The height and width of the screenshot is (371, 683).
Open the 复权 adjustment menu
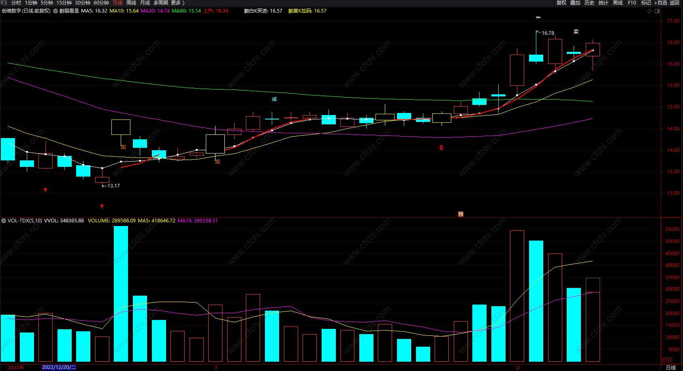(x=561, y=3)
